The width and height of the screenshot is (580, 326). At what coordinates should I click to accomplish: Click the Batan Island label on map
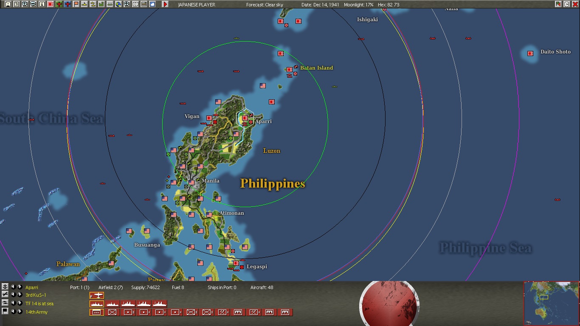[x=317, y=67]
